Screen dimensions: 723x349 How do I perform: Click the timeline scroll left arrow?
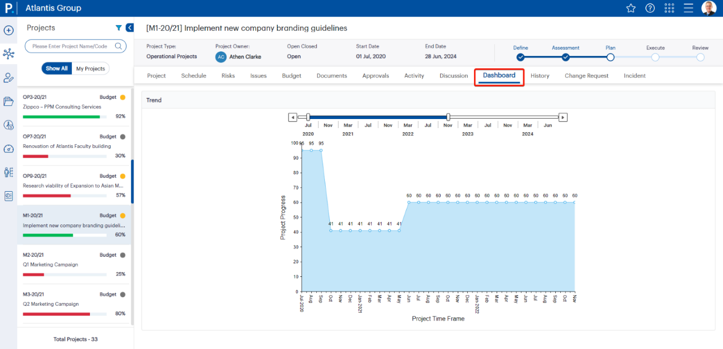293,117
